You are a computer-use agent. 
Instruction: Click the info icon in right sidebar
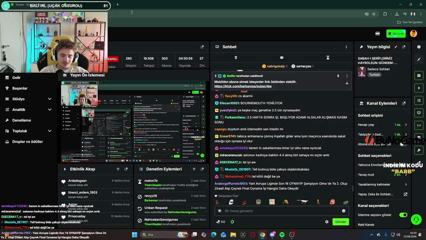419,47
